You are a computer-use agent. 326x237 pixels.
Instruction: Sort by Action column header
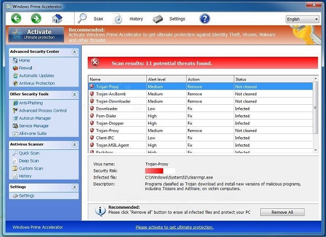click(210, 79)
